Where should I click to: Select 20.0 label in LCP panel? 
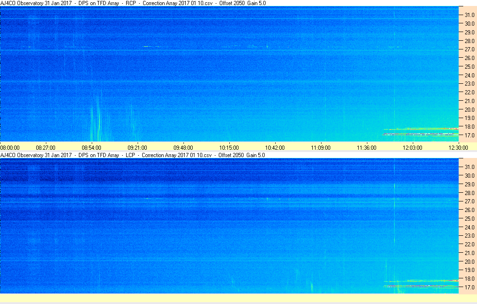click(x=469, y=261)
